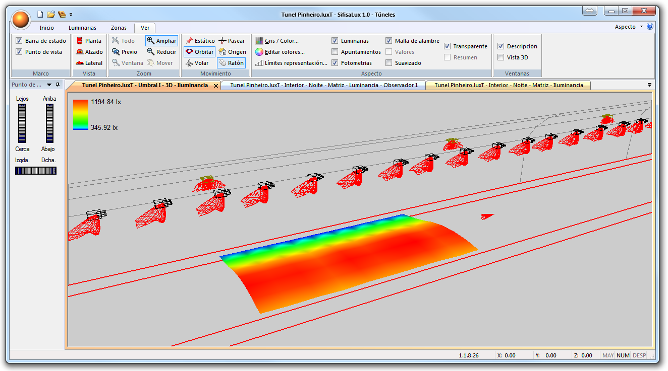The width and height of the screenshot is (668, 371).
Task: Select the Lateral view icon
Action: (x=89, y=63)
